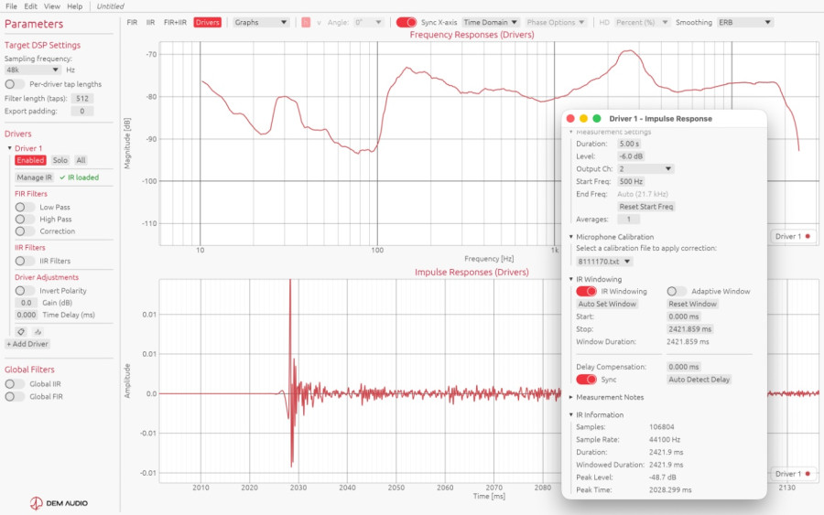Image resolution: width=824 pixels, height=515 pixels.
Task: Switch to the IIR tab
Action: (150, 22)
